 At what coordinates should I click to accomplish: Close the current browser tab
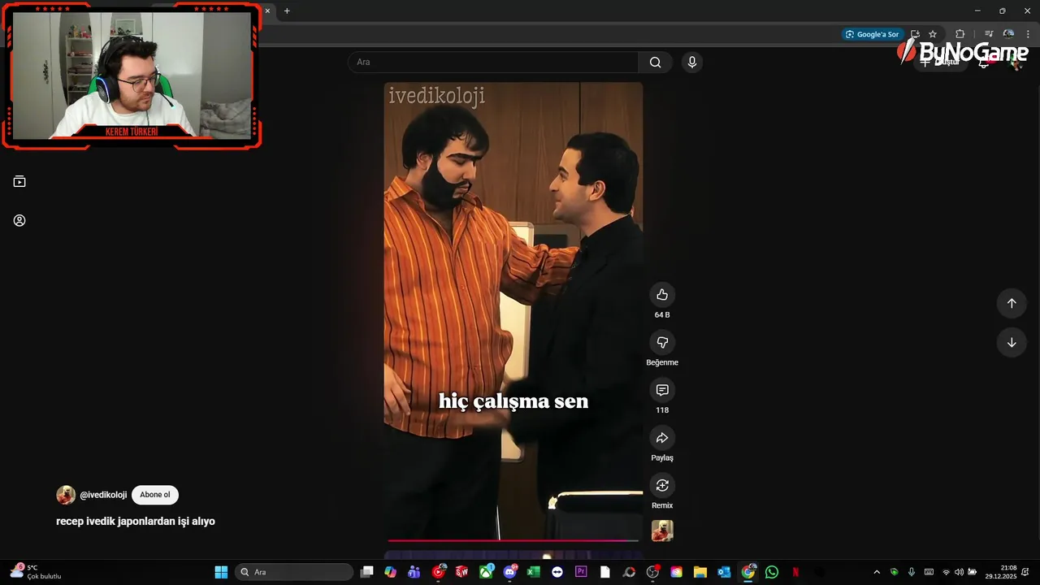[x=267, y=11]
